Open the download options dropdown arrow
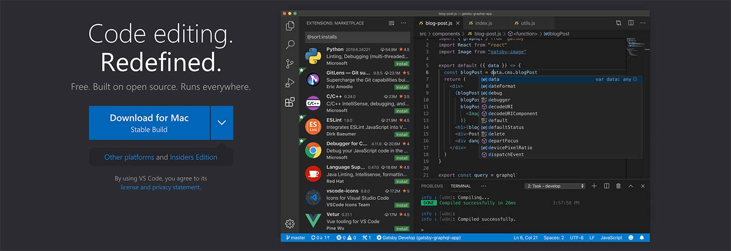The height and width of the screenshot is (251, 731). point(222,123)
